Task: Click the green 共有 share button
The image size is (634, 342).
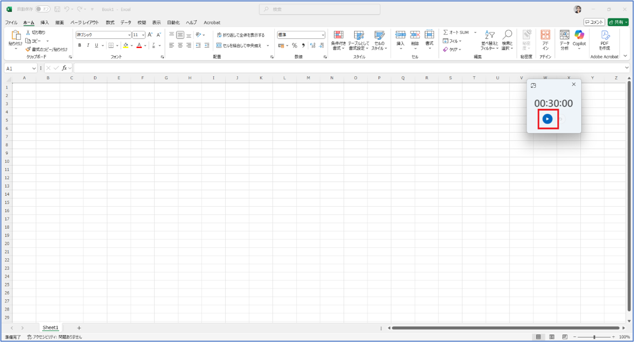Action: tap(617, 22)
